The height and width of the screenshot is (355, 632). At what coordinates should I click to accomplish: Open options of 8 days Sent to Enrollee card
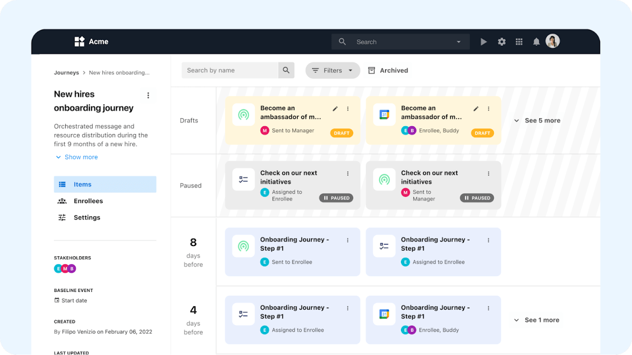pyautogui.click(x=348, y=240)
